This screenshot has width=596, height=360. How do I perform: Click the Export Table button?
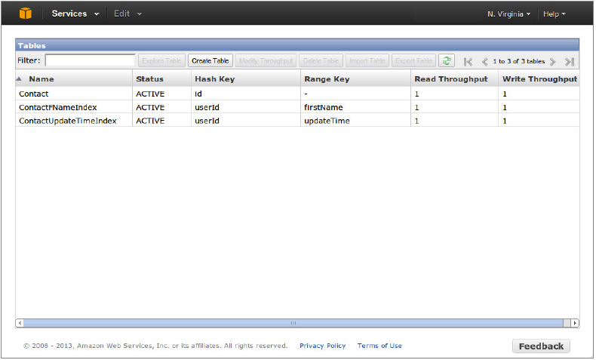pyautogui.click(x=413, y=61)
